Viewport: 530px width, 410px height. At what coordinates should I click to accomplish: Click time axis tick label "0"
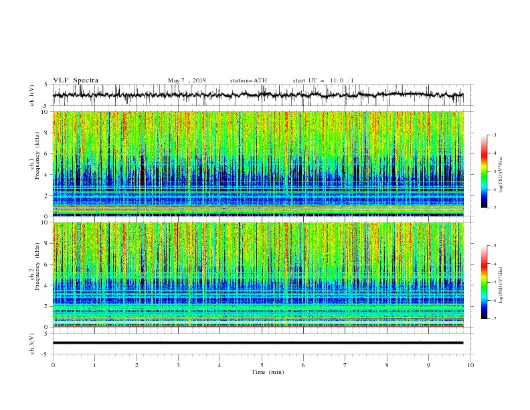pyautogui.click(x=53, y=365)
